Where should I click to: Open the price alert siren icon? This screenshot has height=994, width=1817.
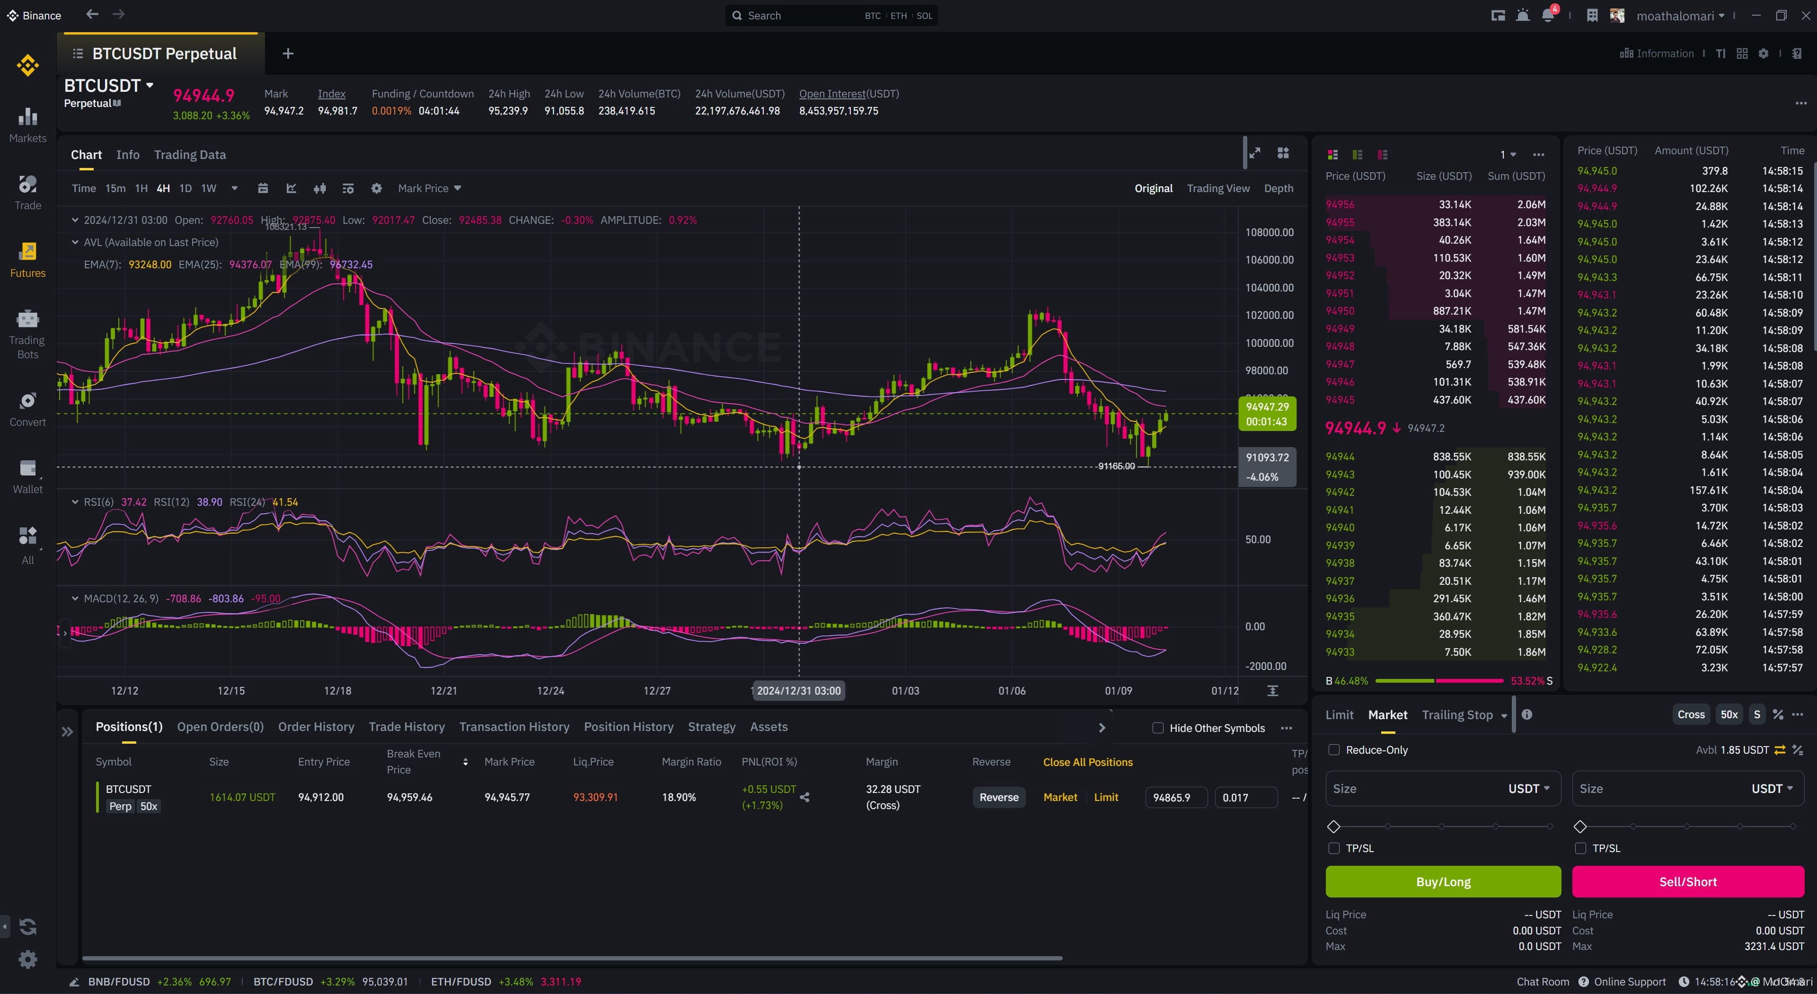tap(1523, 16)
